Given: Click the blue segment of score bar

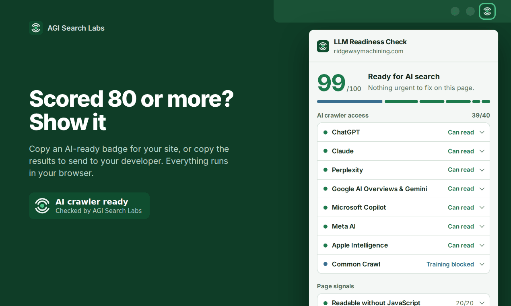Looking at the screenshot, I should (350, 101).
